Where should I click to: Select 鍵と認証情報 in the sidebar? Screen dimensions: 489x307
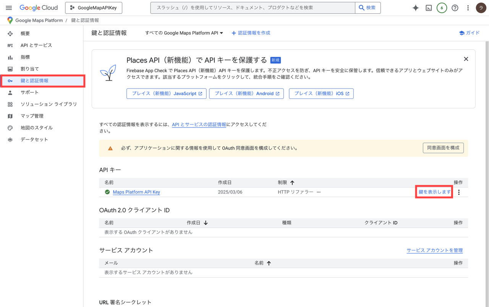(42, 81)
